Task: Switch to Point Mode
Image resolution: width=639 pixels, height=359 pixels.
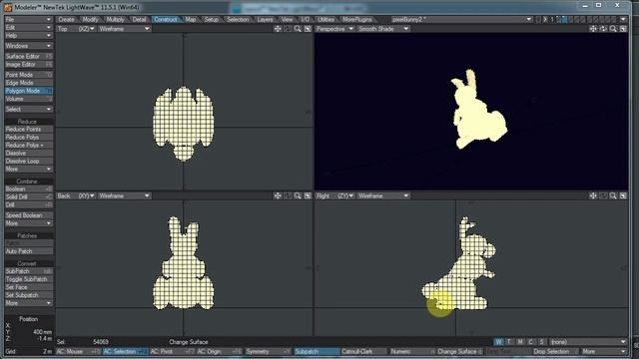Action: [29, 75]
